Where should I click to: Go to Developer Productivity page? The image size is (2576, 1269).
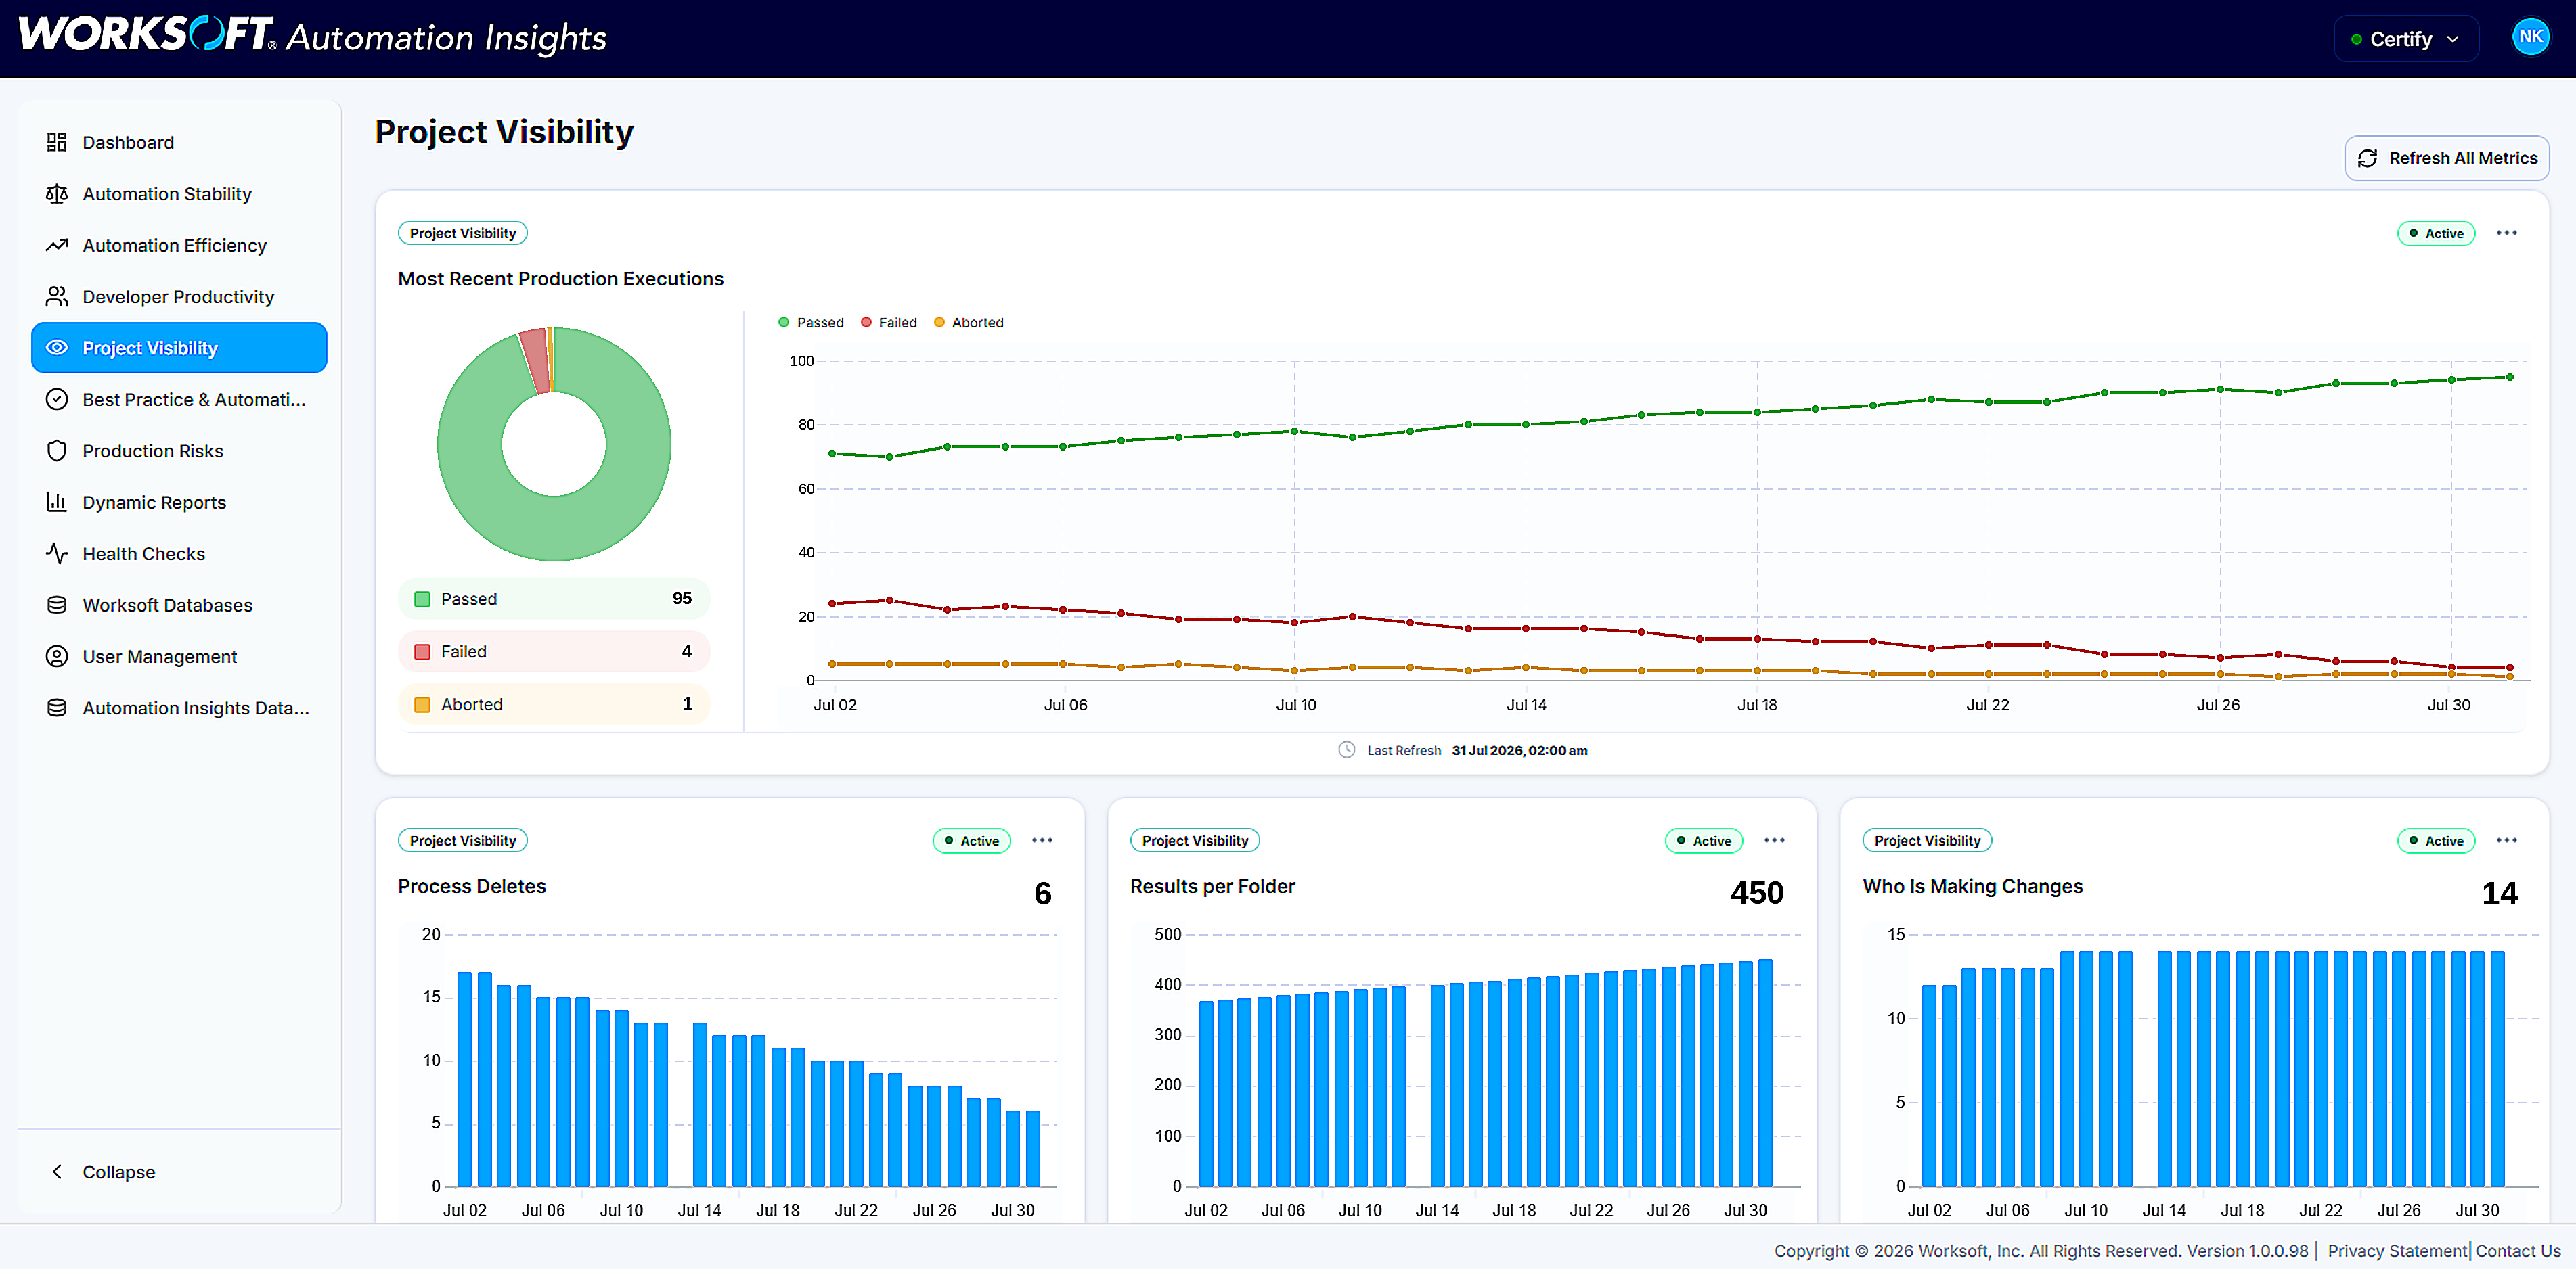pos(179,297)
